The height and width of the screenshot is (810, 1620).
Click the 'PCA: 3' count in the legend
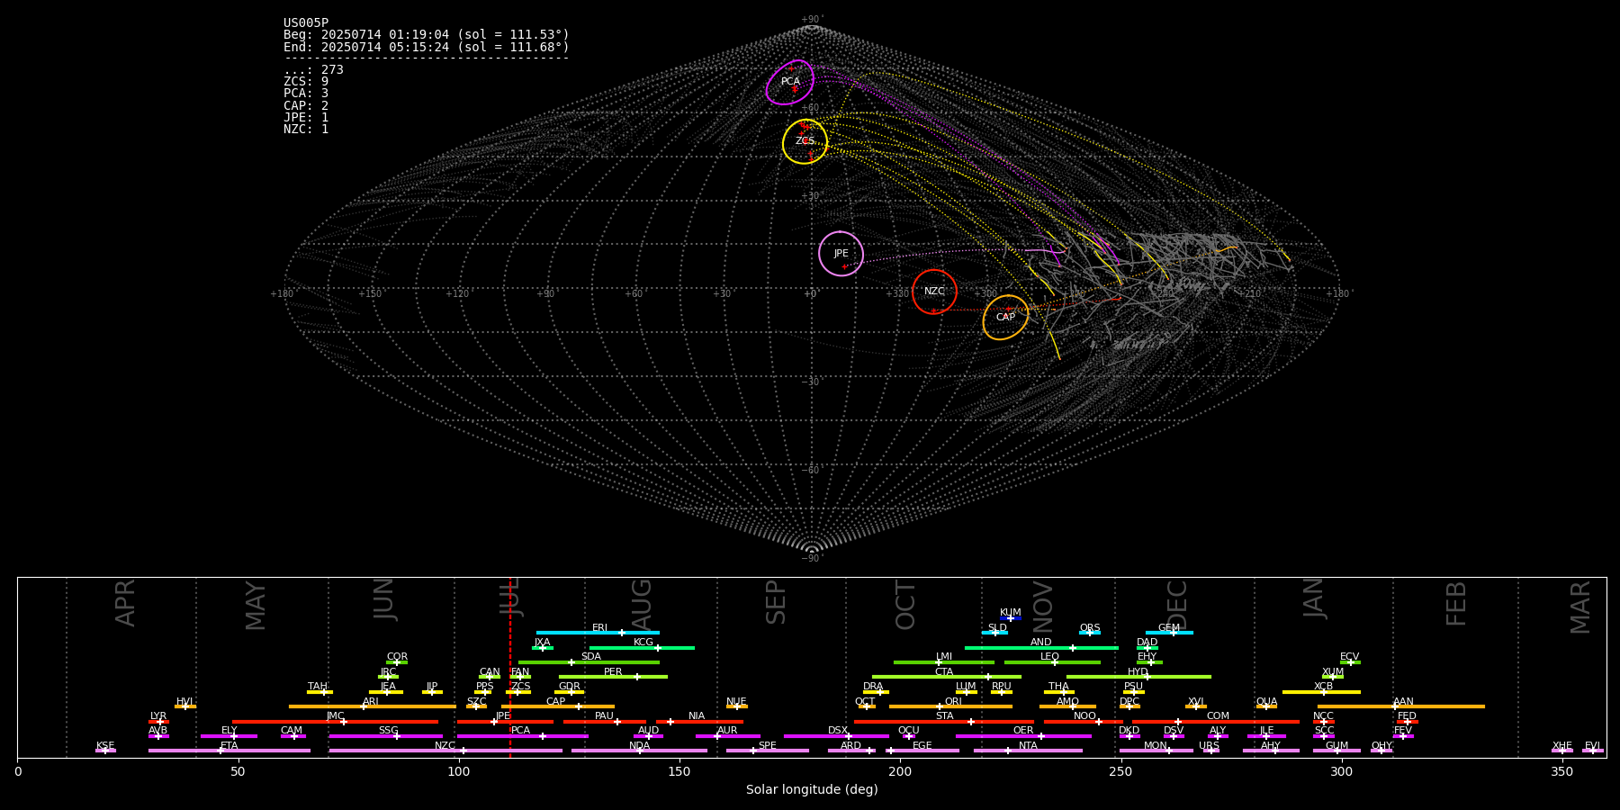click(x=306, y=94)
